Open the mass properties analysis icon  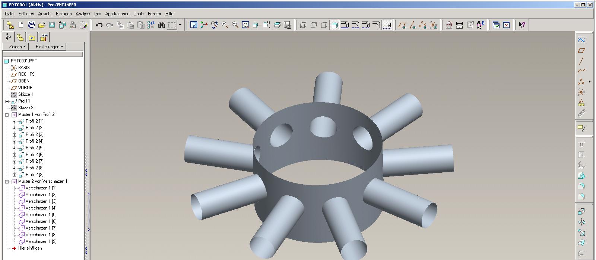tap(449, 25)
